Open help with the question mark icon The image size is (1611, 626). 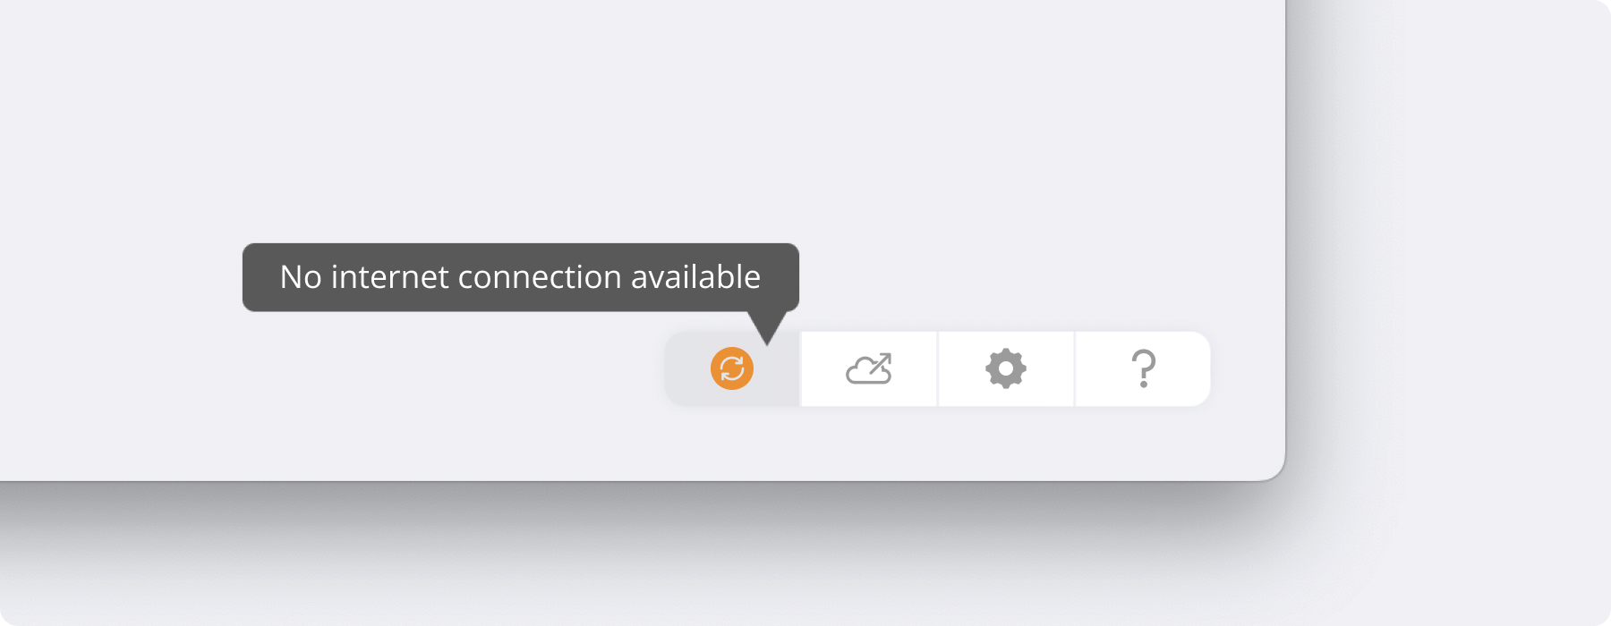coord(1144,368)
